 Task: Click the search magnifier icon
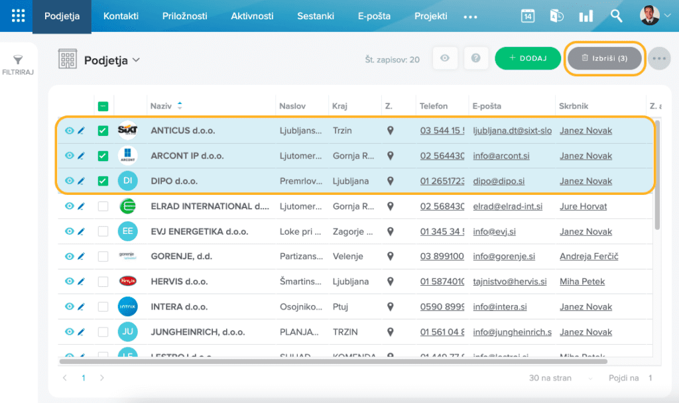[616, 16]
